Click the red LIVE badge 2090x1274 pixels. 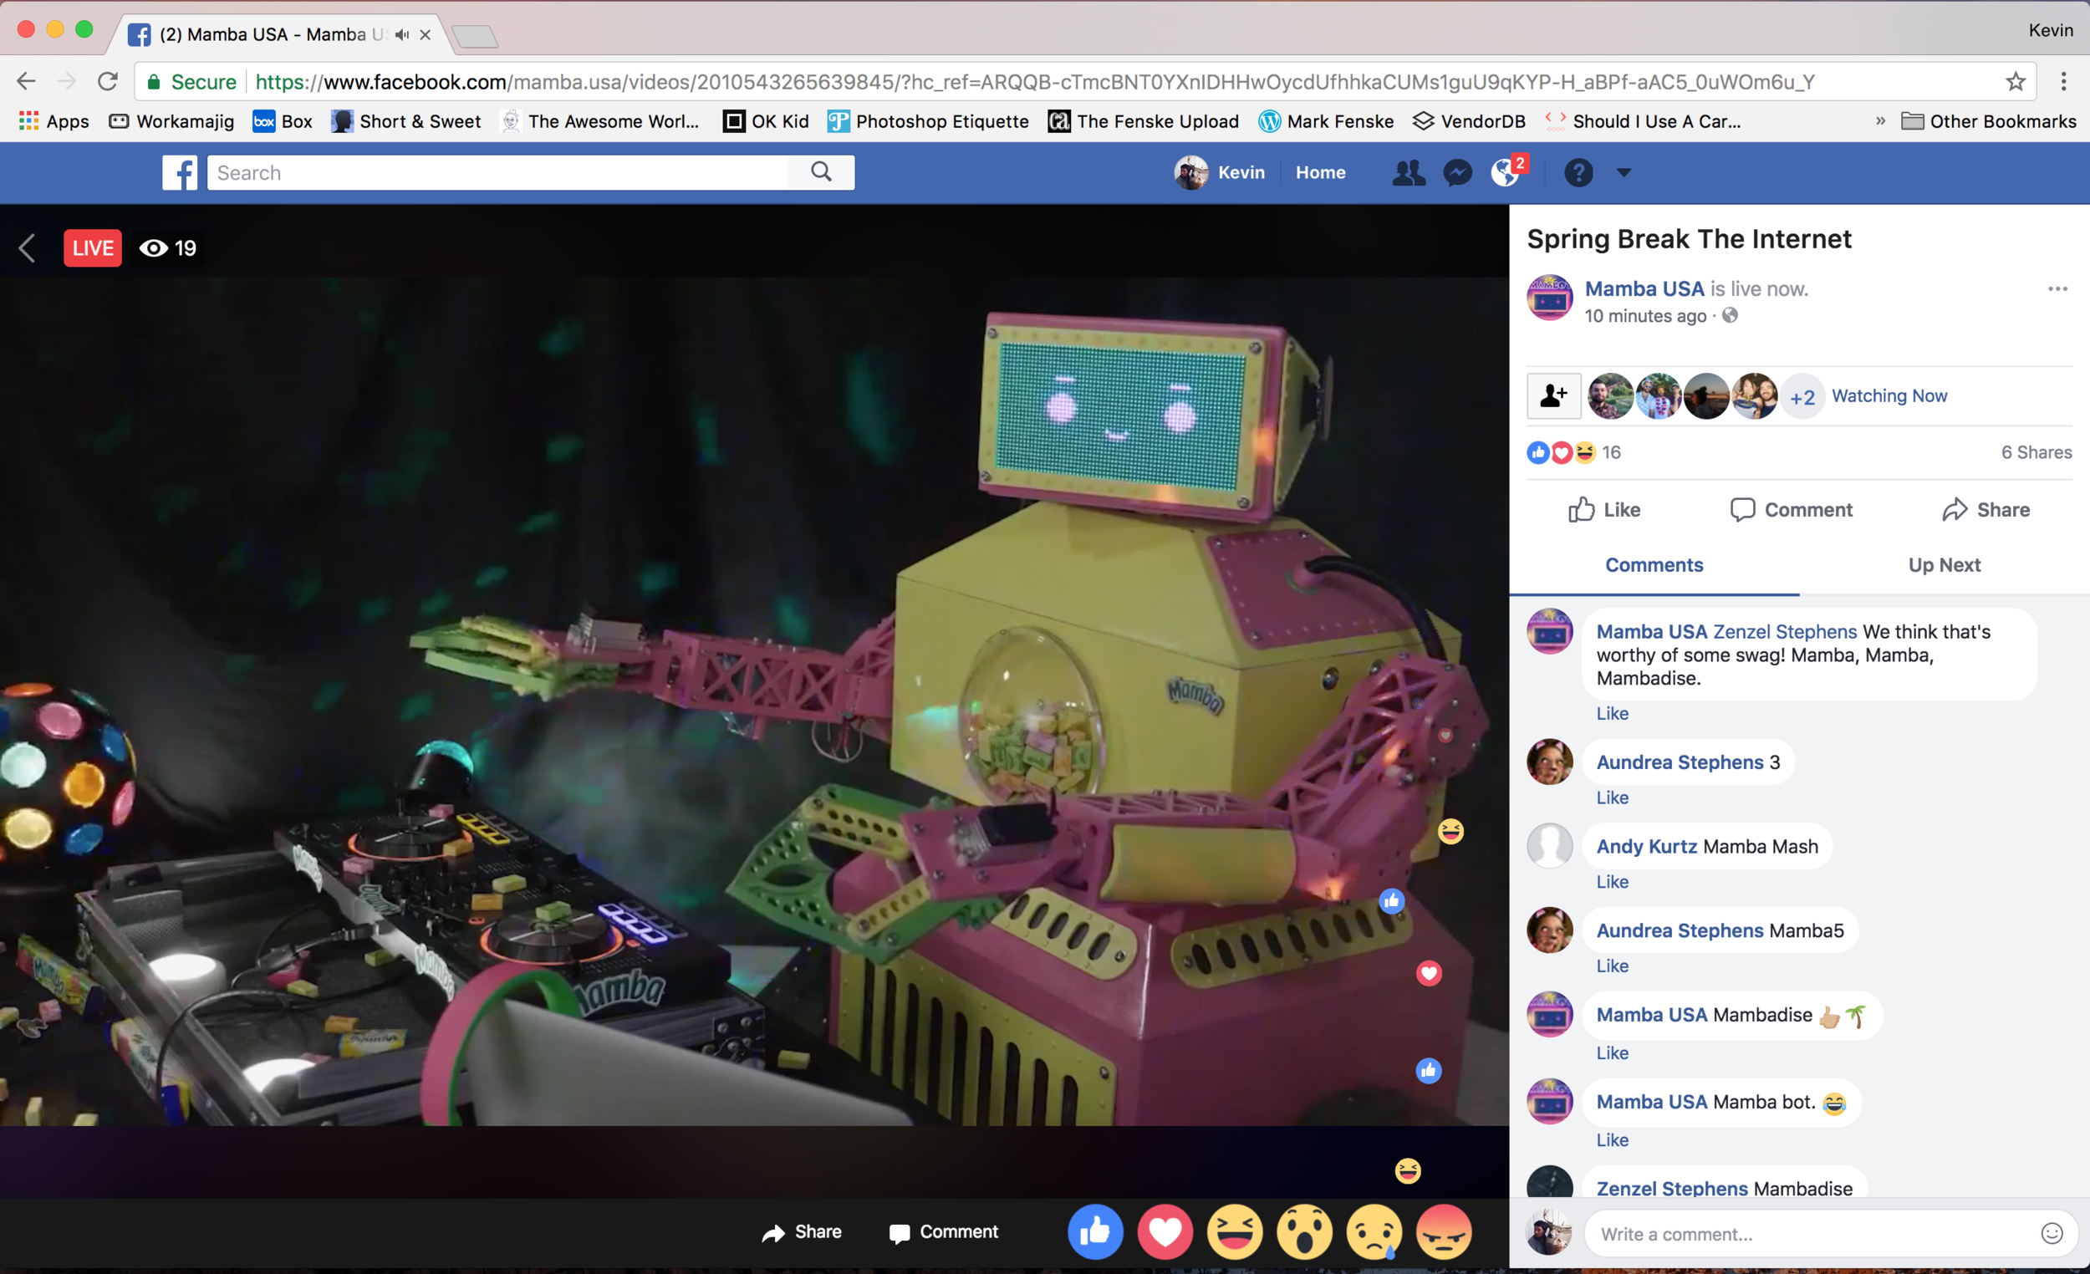(x=93, y=248)
